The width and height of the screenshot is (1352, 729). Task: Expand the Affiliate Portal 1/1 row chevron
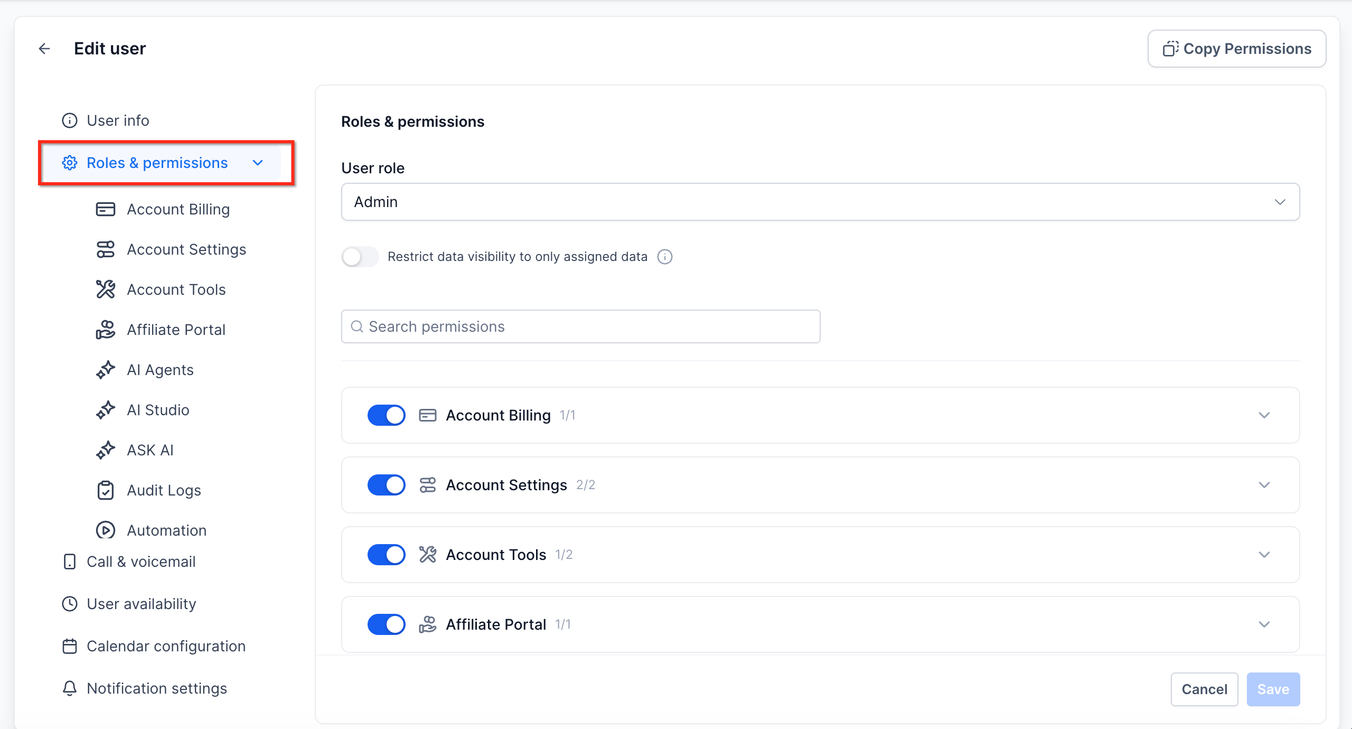coord(1264,624)
